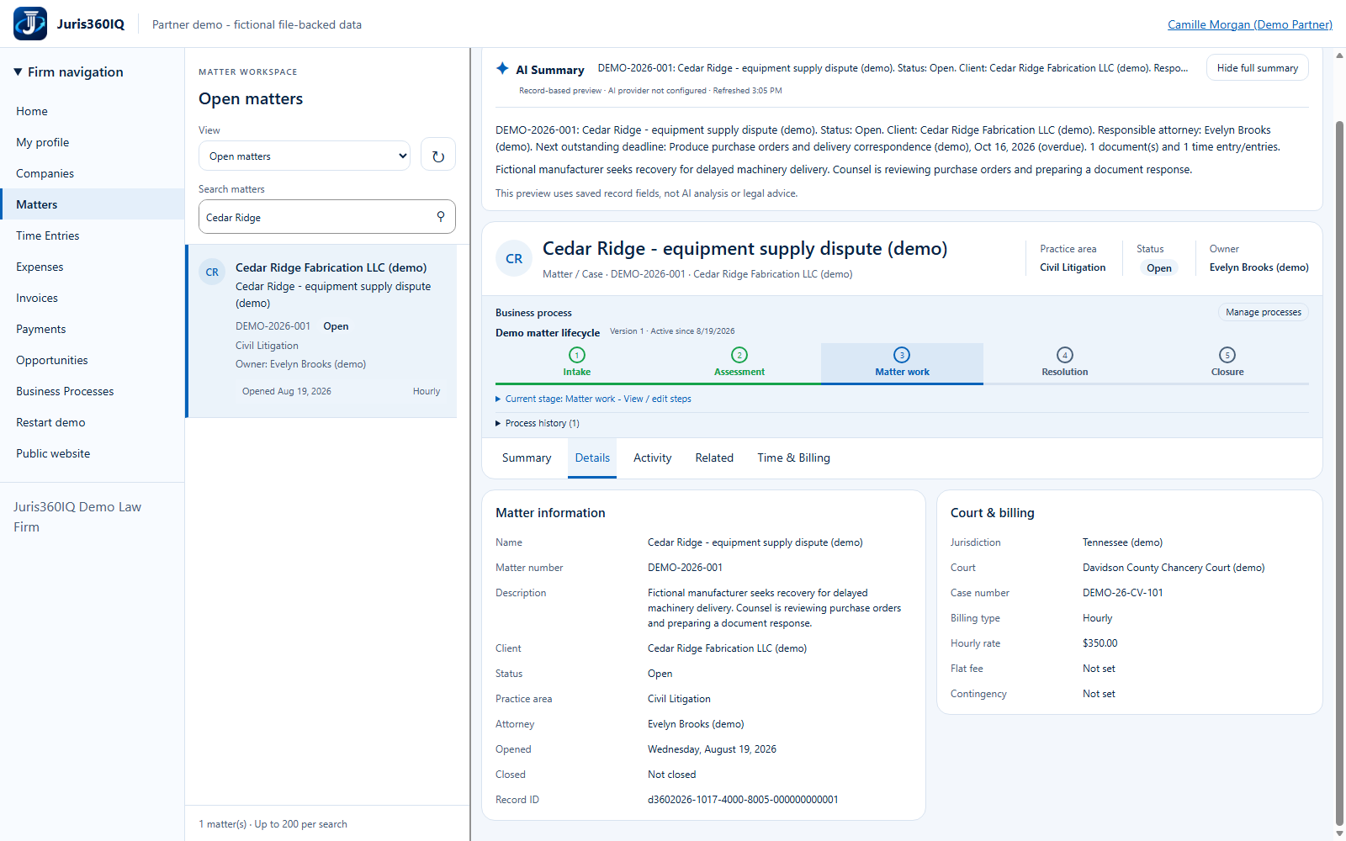
Task: Click the large CR avatar in matter header
Action: (514, 259)
